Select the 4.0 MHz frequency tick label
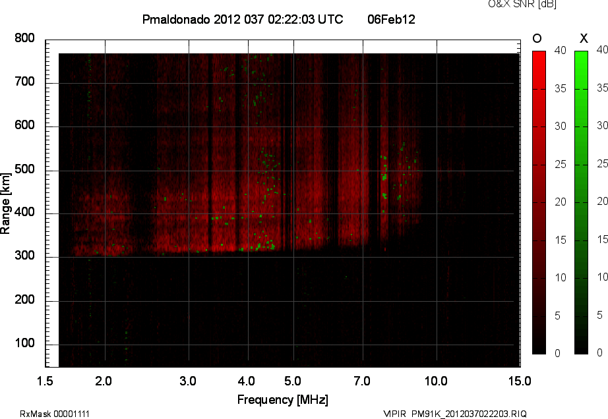Screen dimensions: 608x419 tap(247, 381)
